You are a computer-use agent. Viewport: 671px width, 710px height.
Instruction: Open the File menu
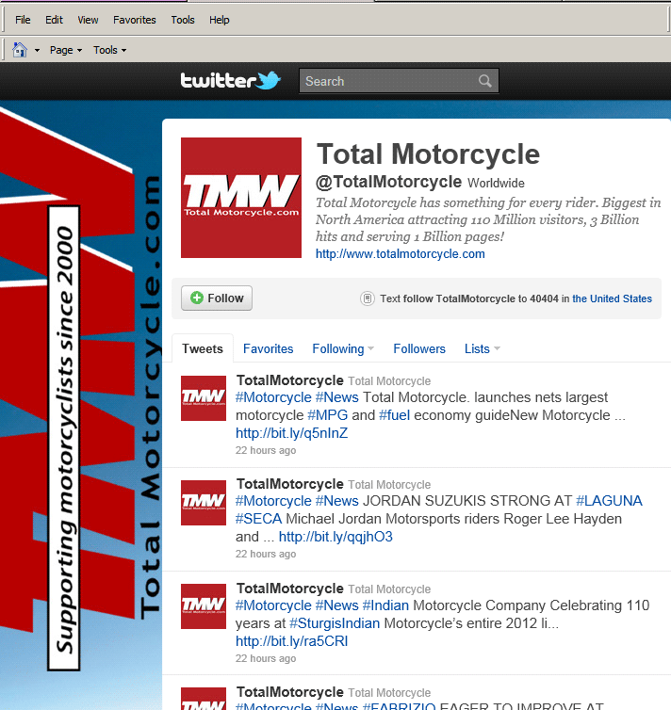[23, 20]
